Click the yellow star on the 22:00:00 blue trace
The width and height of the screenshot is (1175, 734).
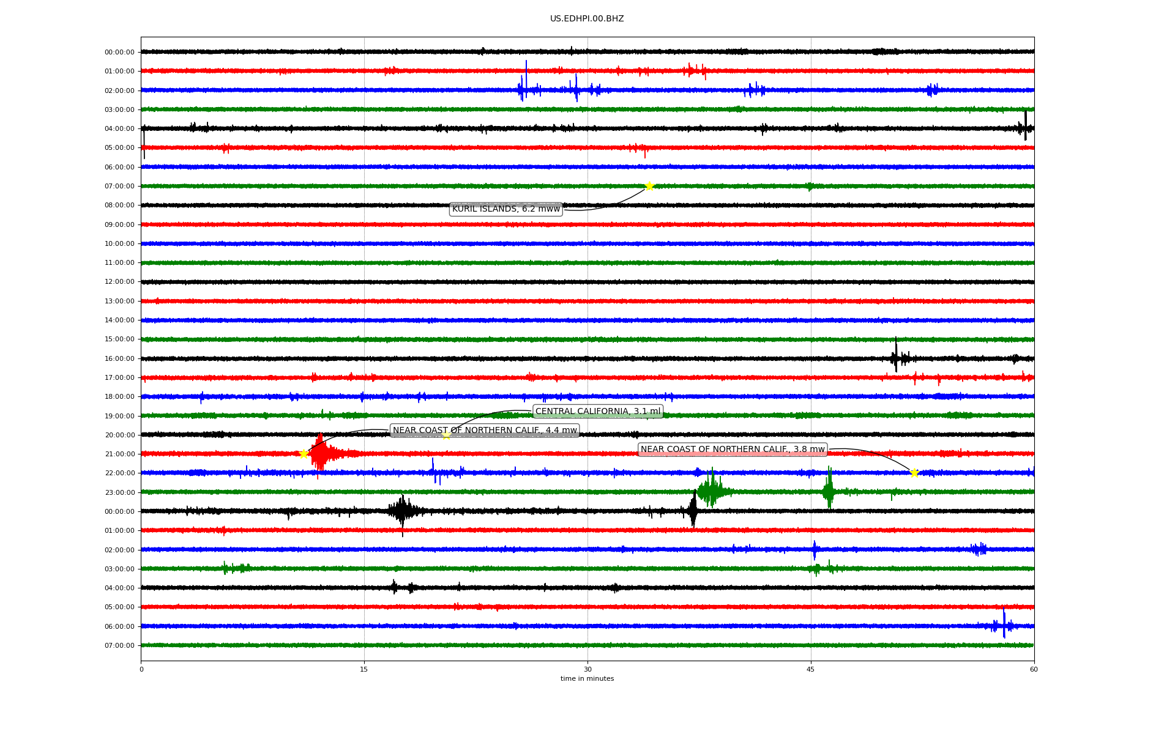click(x=914, y=473)
